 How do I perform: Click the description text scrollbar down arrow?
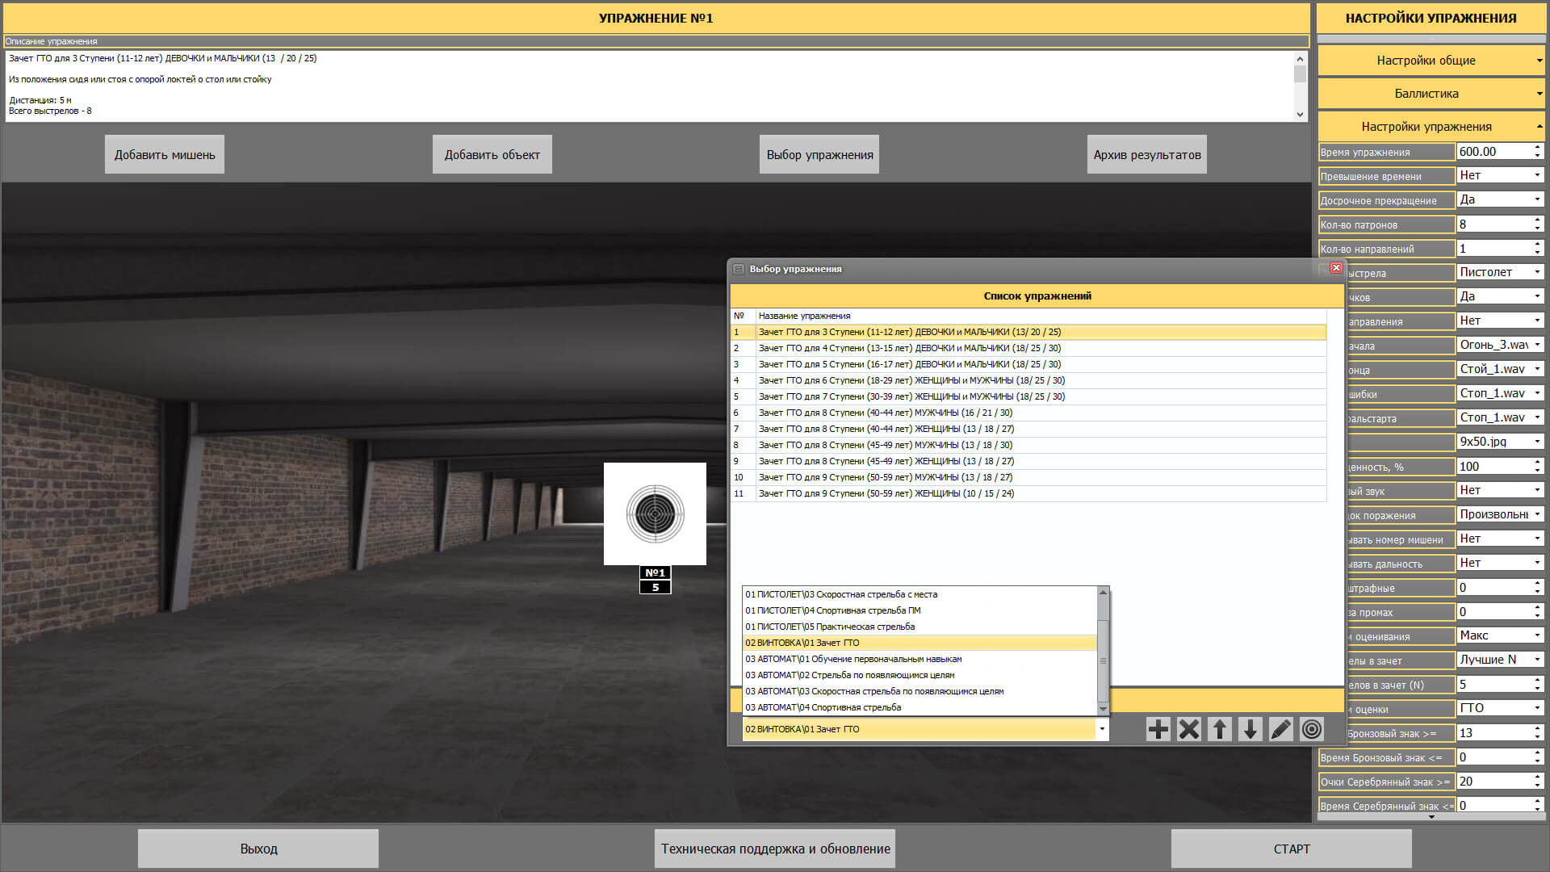click(1300, 115)
